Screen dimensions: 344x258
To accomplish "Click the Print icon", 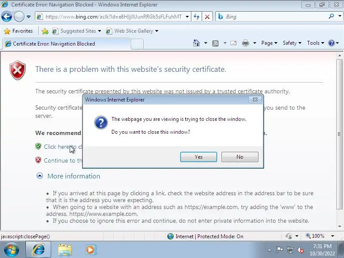I will pyautogui.click(x=245, y=43).
